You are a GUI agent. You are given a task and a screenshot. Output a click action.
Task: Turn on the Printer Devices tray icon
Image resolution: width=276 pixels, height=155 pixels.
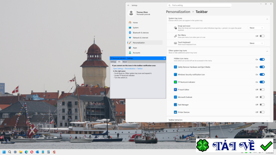point(262,112)
